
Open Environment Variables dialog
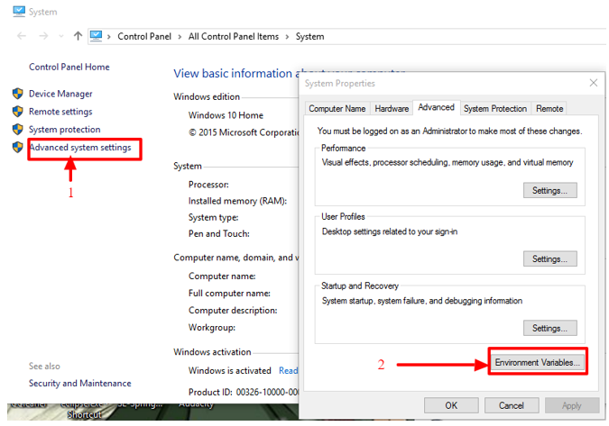[537, 362]
